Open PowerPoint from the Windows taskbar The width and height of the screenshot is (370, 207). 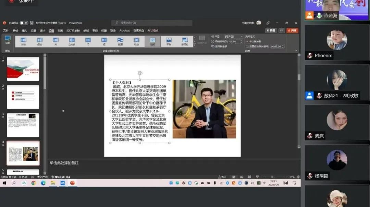pos(72,183)
